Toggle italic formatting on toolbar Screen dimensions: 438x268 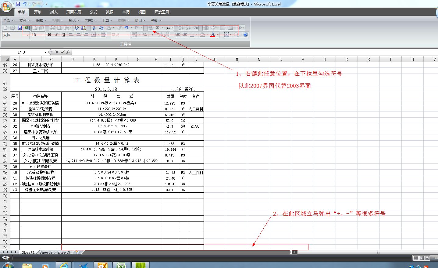(56, 35)
